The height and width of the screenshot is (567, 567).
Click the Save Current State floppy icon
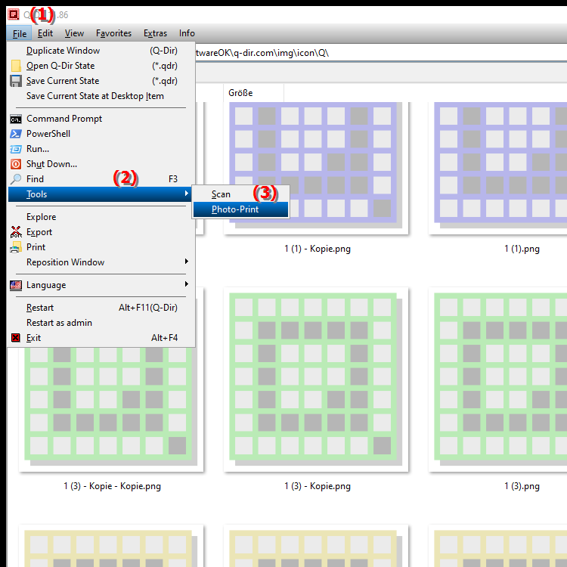(x=16, y=81)
